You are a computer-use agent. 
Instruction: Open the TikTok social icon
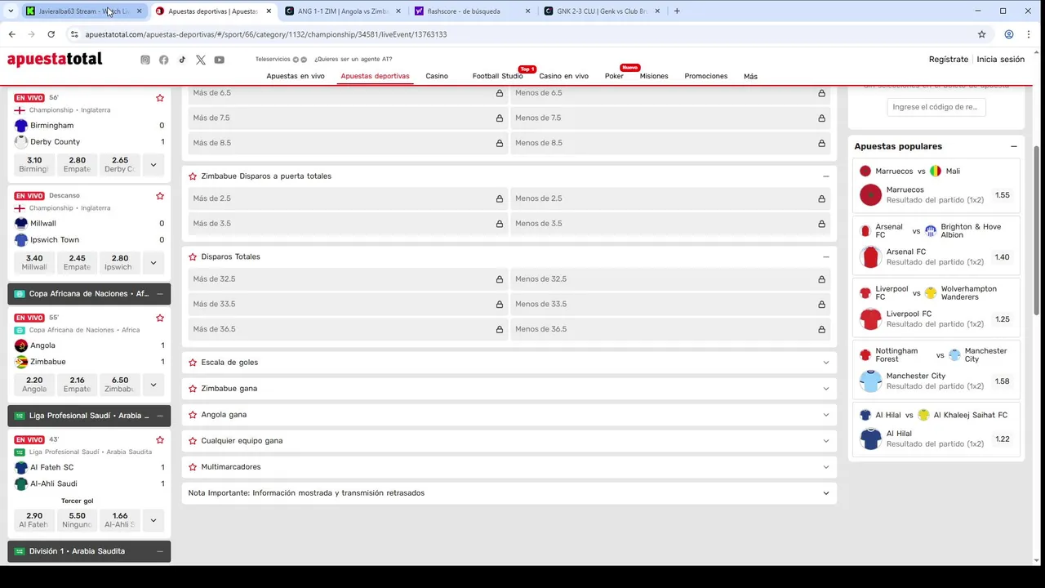tap(182, 60)
